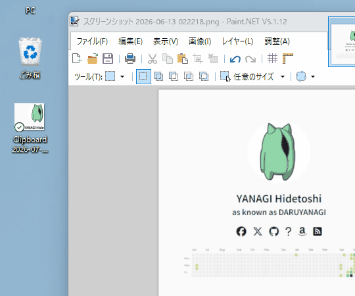The image size is (355, 296).
Task: Click the question mark icon in canvas
Action: coord(288,232)
